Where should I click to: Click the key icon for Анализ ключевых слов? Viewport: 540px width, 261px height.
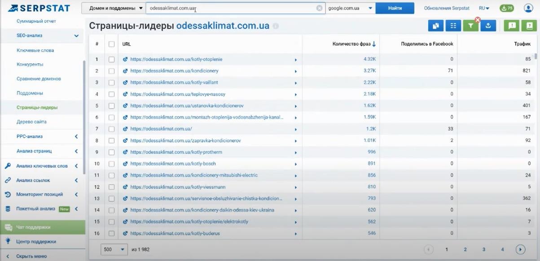[x=8, y=166]
